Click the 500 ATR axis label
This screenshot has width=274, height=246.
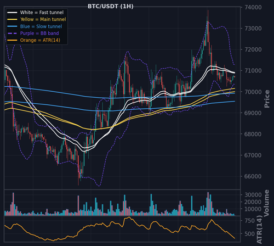click(250, 234)
